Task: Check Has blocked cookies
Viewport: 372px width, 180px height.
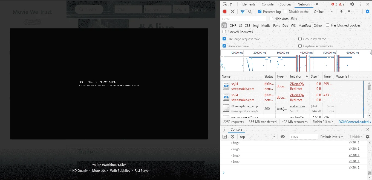Action: pyautogui.click(x=328, y=25)
